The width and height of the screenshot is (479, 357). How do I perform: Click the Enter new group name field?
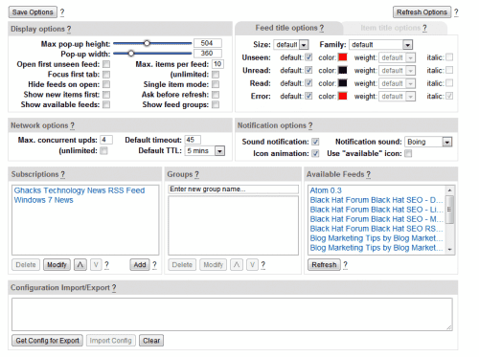point(233,190)
